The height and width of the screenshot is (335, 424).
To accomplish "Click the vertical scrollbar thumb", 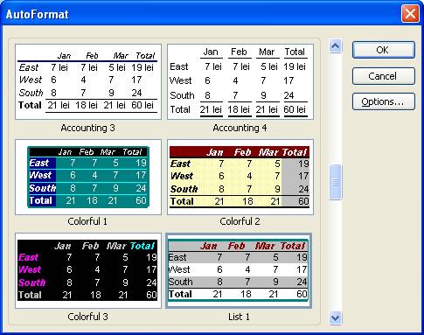I will pyautogui.click(x=336, y=182).
